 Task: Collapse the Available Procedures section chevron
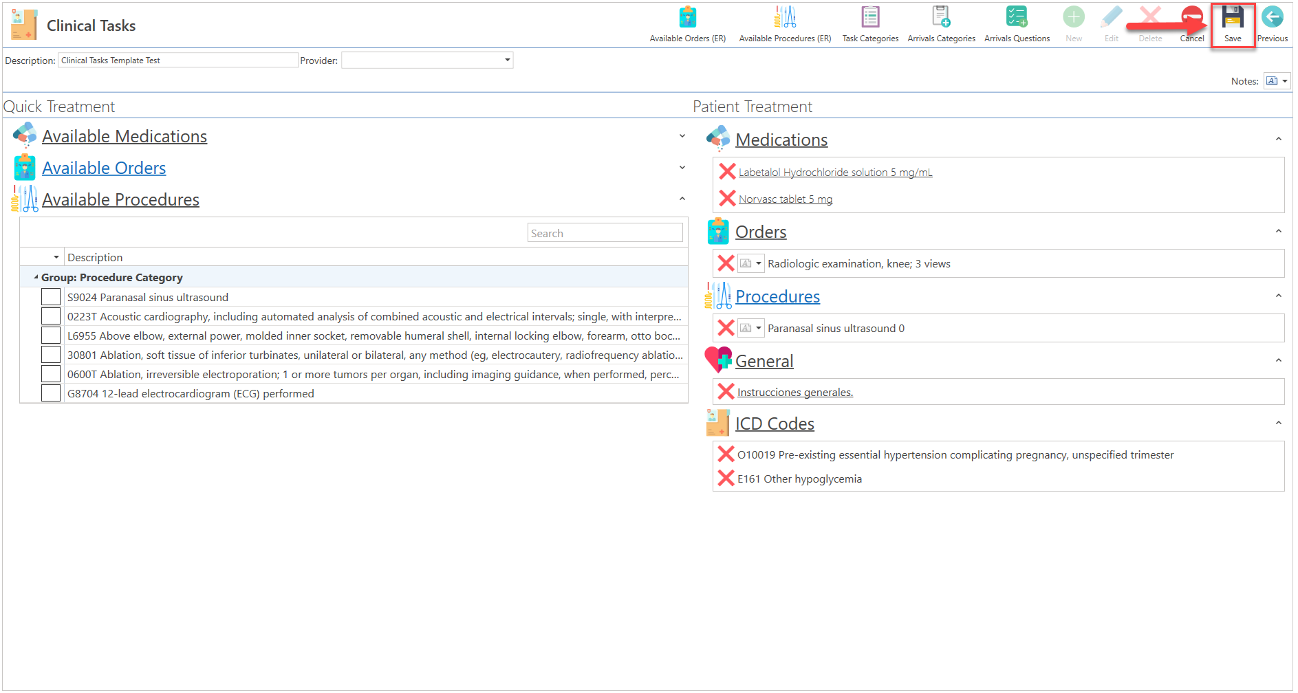tap(682, 199)
